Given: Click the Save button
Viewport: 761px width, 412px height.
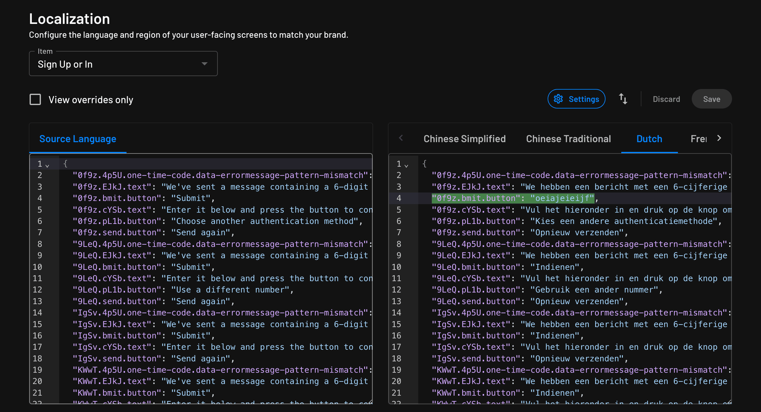Looking at the screenshot, I should click(x=711, y=99).
